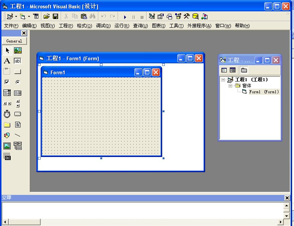Click the Break pause button
This screenshot has height=226, width=294.
coord(134,17)
